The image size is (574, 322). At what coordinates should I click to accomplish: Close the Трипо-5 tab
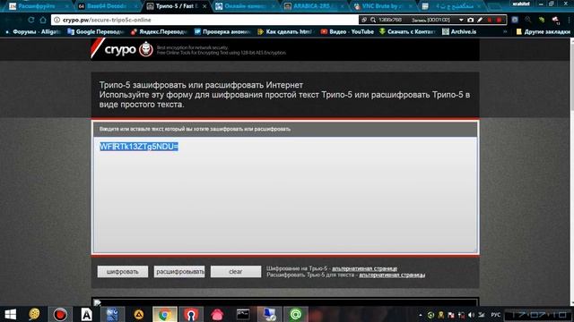pyautogui.click(x=204, y=6)
